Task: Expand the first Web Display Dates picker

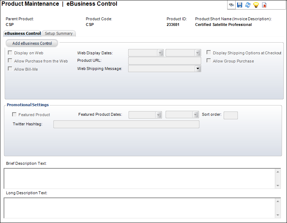Action: coord(160,53)
